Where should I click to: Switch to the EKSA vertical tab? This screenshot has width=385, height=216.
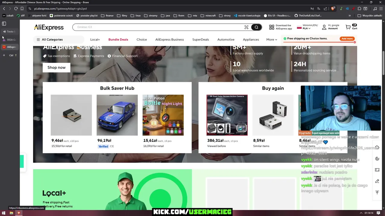pos(10,40)
